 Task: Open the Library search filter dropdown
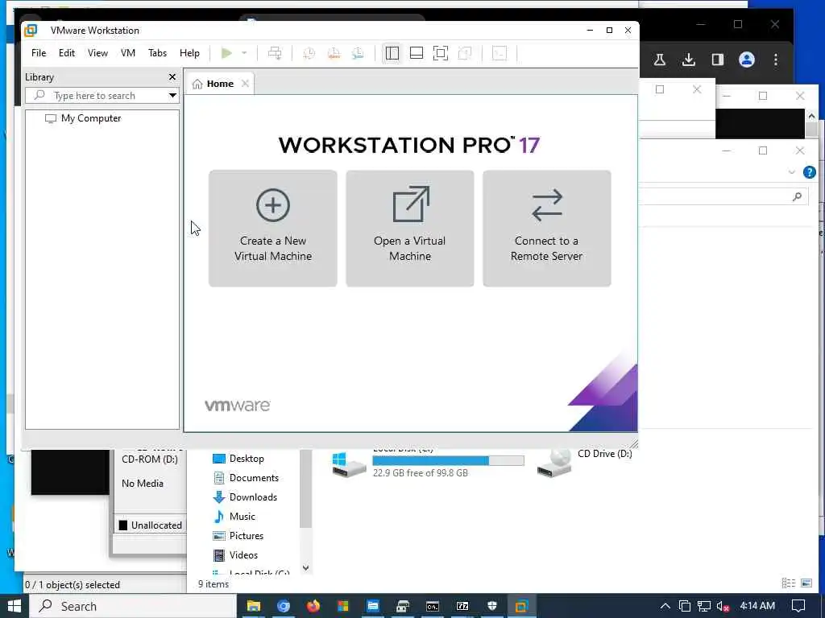[172, 96]
